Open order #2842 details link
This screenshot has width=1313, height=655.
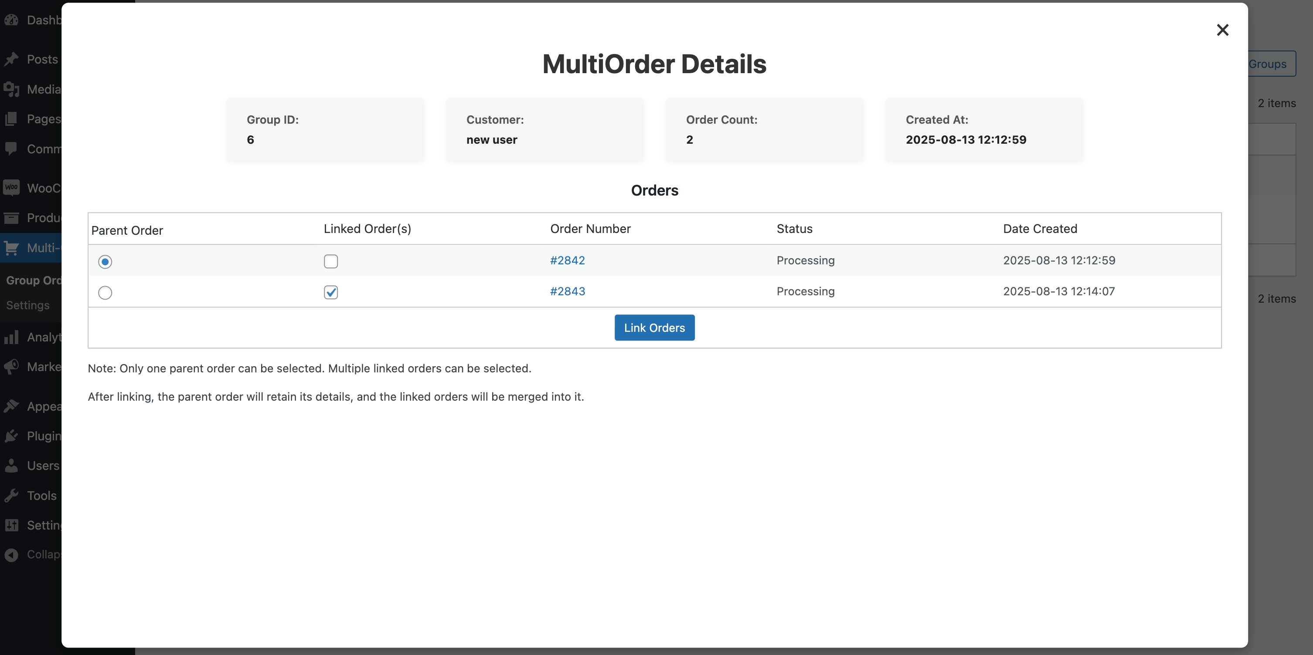(567, 260)
